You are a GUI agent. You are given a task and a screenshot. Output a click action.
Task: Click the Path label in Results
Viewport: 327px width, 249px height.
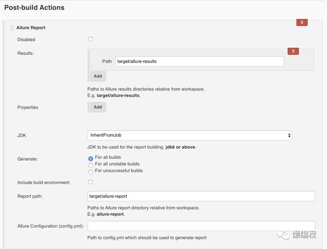[107, 61]
